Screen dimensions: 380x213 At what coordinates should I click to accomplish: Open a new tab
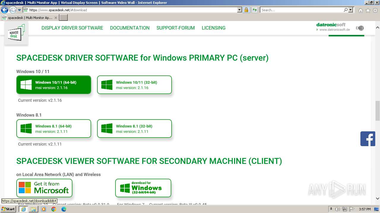click(64, 18)
